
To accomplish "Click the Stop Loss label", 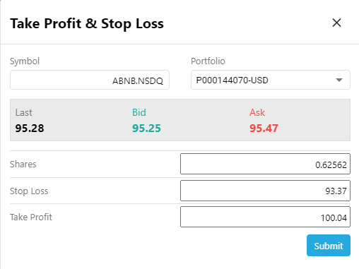I will pos(29,191).
